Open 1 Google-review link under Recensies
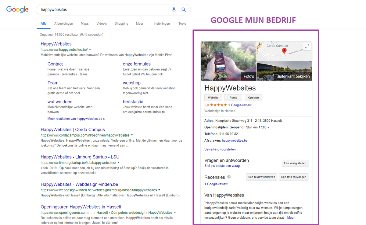The image size is (366, 225). (x=216, y=184)
